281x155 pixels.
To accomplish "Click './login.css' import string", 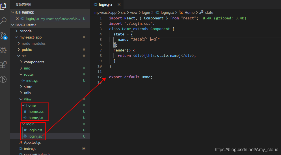I will [139, 24].
